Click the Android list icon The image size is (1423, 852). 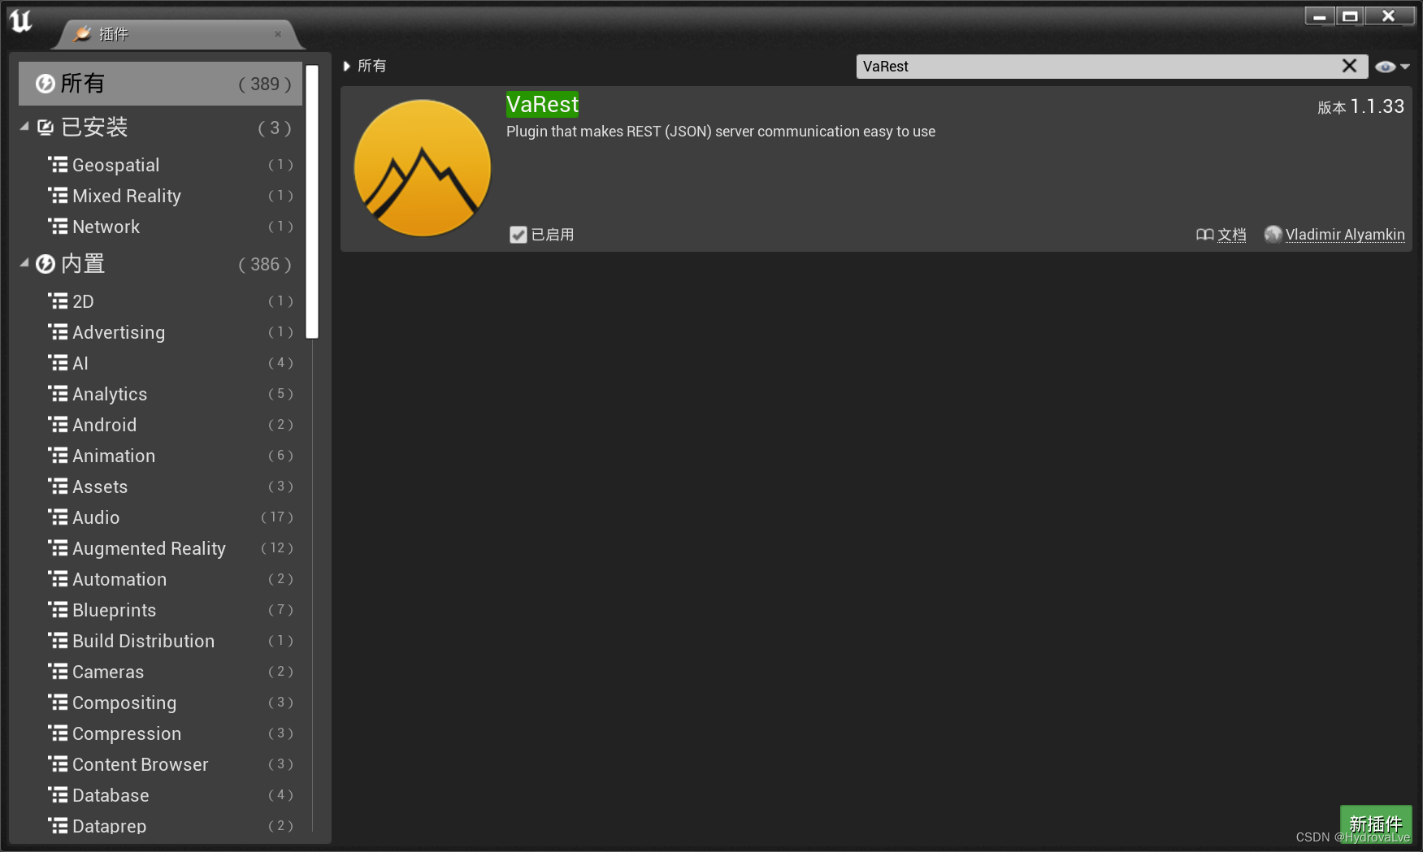click(58, 425)
